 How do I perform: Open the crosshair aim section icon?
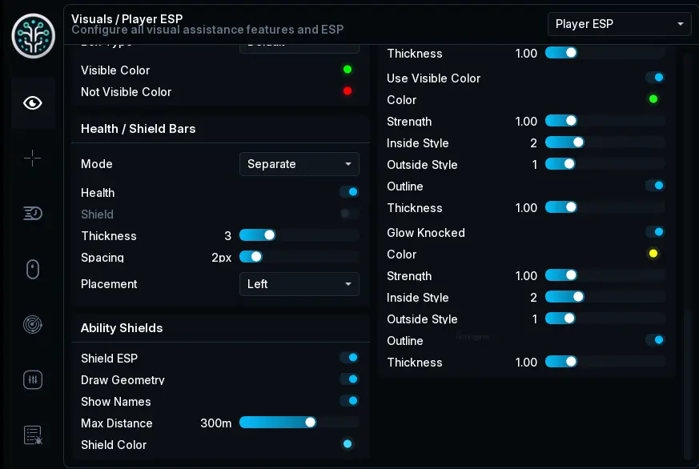pyautogui.click(x=33, y=158)
